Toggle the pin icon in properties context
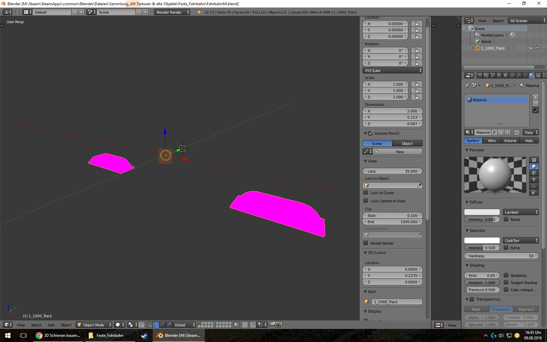547x342 pixels. tap(467, 85)
